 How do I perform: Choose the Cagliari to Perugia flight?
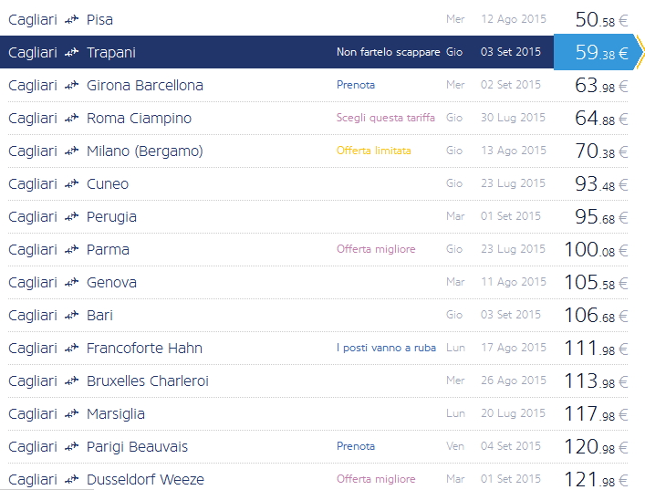[x=111, y=217]
